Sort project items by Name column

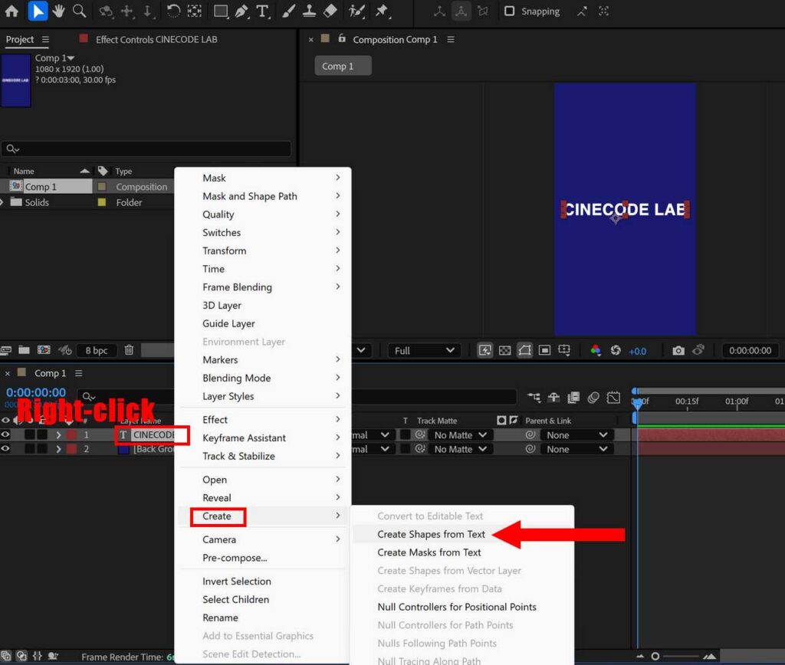(24, 171)
